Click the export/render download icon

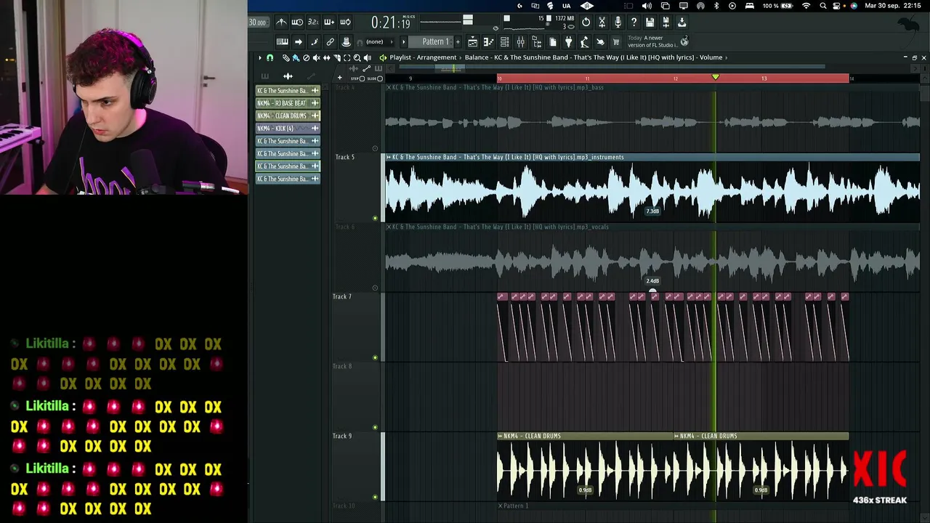tap(682, 23)
